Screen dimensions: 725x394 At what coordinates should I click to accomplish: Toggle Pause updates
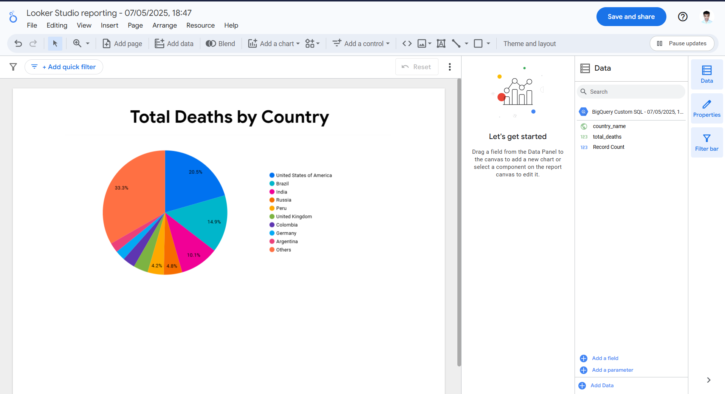(682, 43)
